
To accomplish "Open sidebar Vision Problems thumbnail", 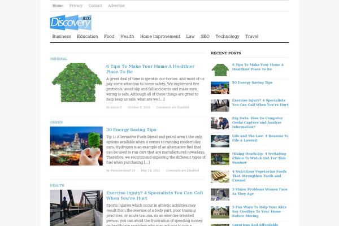I will coord(220,194).
